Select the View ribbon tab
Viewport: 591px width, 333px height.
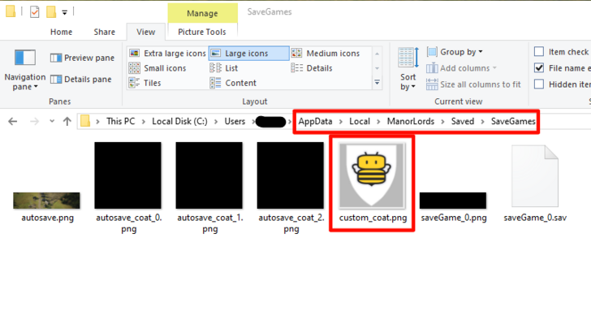(146, 32)
